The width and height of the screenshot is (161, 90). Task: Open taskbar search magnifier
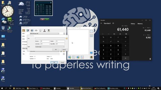[6, 88]
